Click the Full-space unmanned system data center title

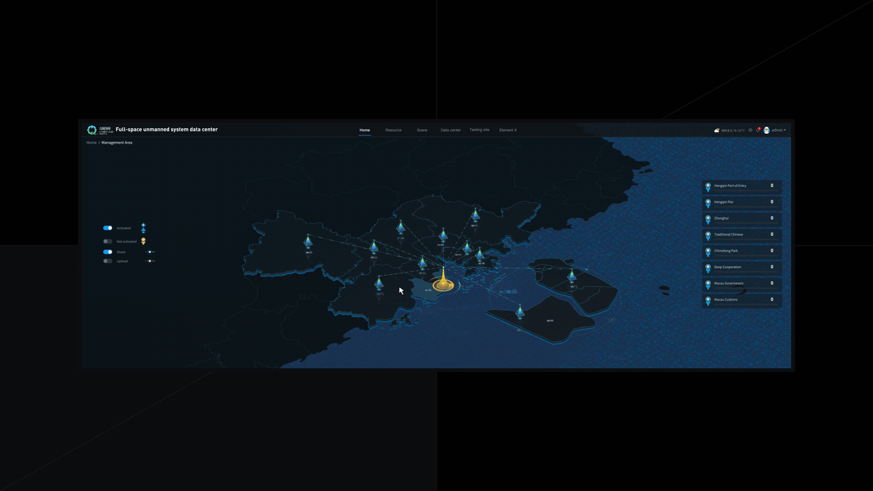[166, 130]
